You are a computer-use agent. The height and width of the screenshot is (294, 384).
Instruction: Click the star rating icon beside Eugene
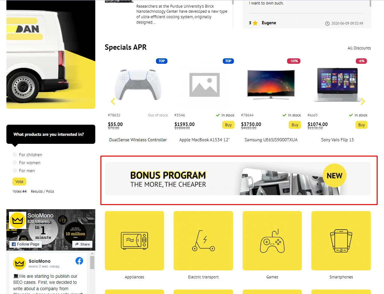(x=255, y=23)
